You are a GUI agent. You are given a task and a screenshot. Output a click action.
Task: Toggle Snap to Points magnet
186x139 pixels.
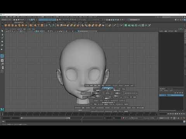click(x=69, y=20)
